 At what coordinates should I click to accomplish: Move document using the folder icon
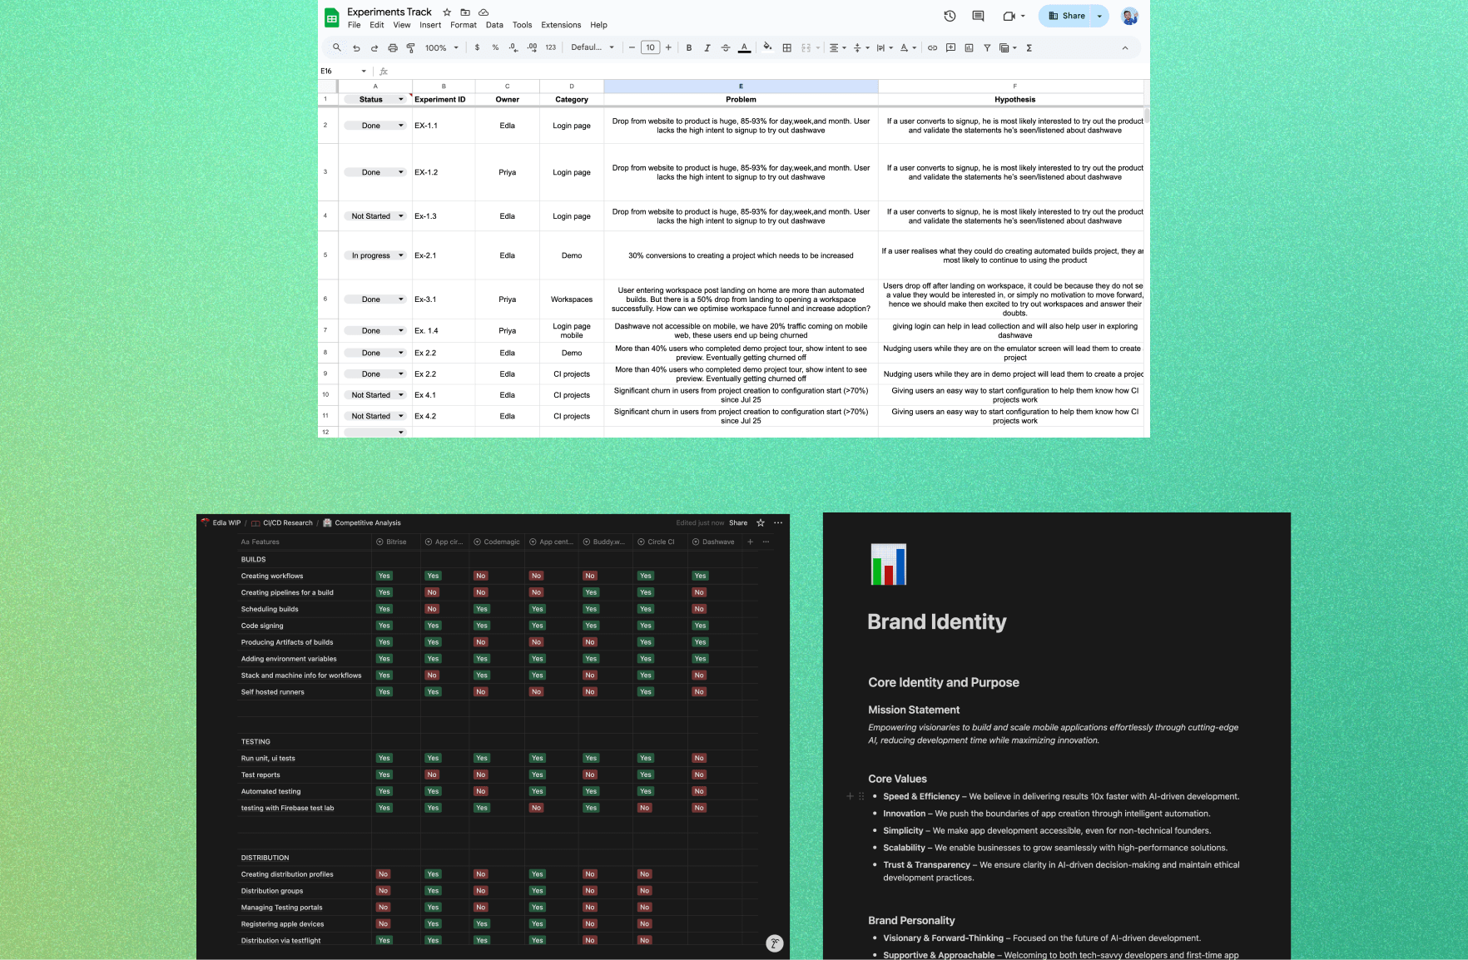[465, 12]
